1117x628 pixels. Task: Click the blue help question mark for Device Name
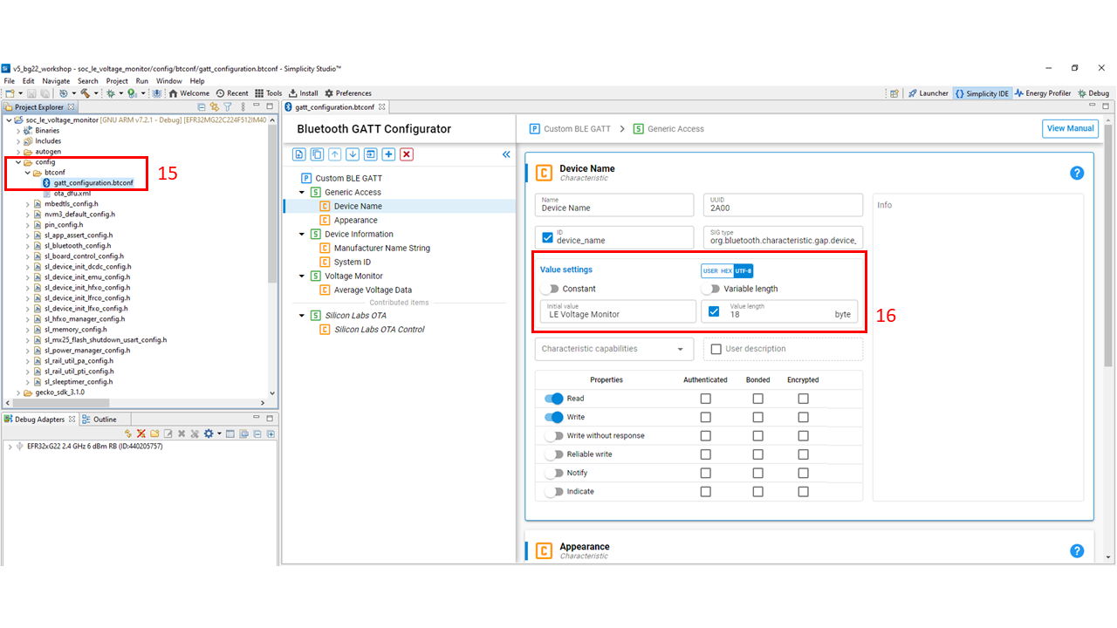(1077, 173)
